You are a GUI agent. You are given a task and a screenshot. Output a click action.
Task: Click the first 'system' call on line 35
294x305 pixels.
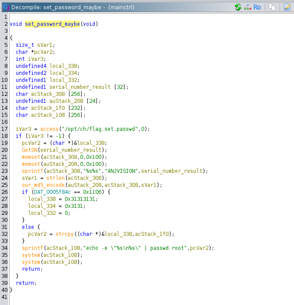[x=31, y=255]
